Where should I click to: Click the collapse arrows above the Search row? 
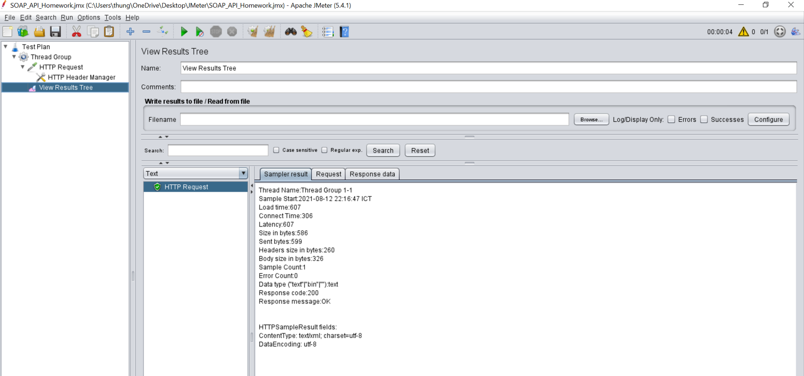[x=163, y=137]
